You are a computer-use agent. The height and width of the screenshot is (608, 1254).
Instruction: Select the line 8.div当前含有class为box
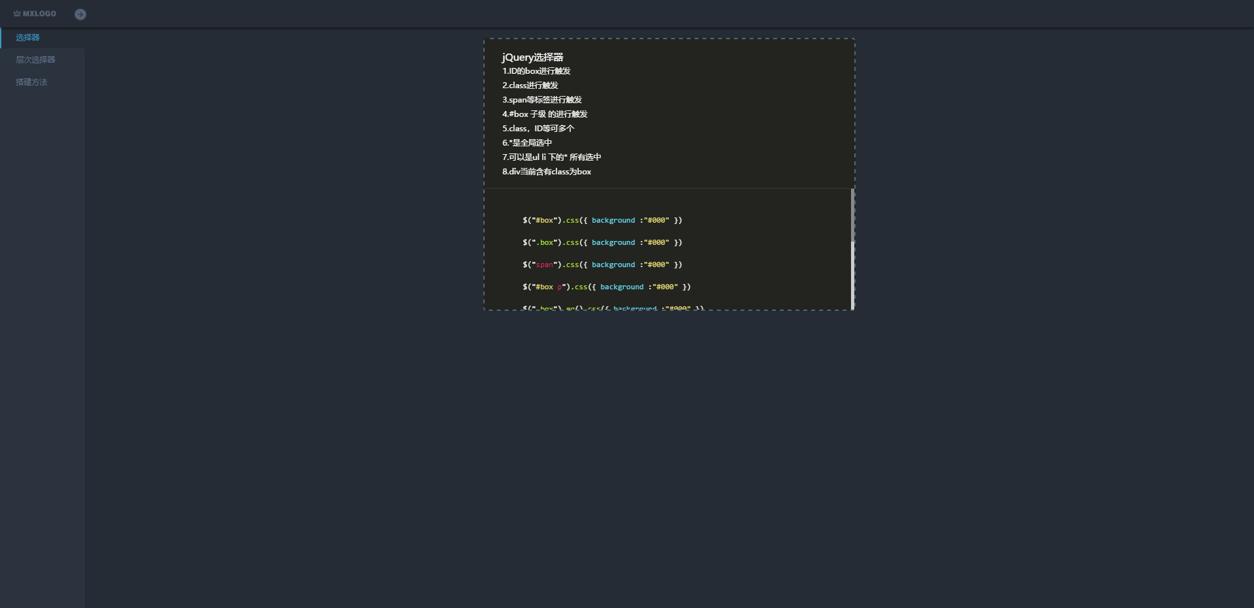click(547, 172)
